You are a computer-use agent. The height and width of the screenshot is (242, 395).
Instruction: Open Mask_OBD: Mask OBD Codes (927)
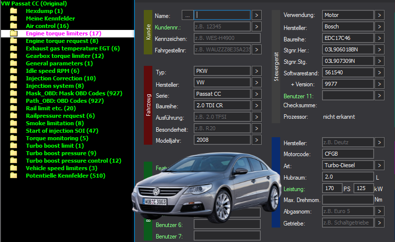tap(74, 93)
